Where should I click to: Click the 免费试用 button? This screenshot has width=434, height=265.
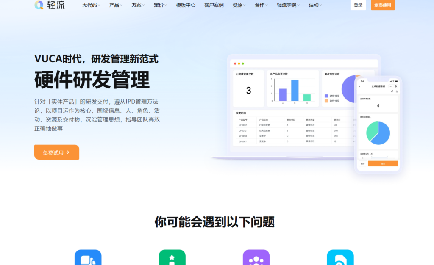56,152
